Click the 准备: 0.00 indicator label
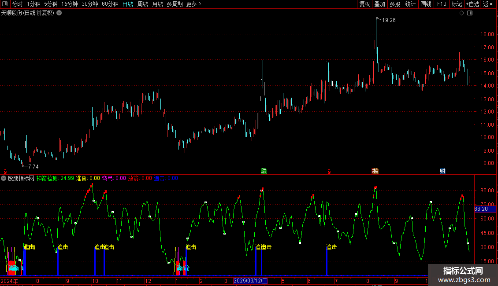Image resolution: width=498 pixels, height=286 pixels. coord(88,178)
